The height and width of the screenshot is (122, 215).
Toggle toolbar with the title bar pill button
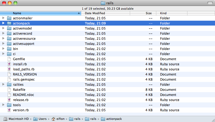[x=210, y=3]
